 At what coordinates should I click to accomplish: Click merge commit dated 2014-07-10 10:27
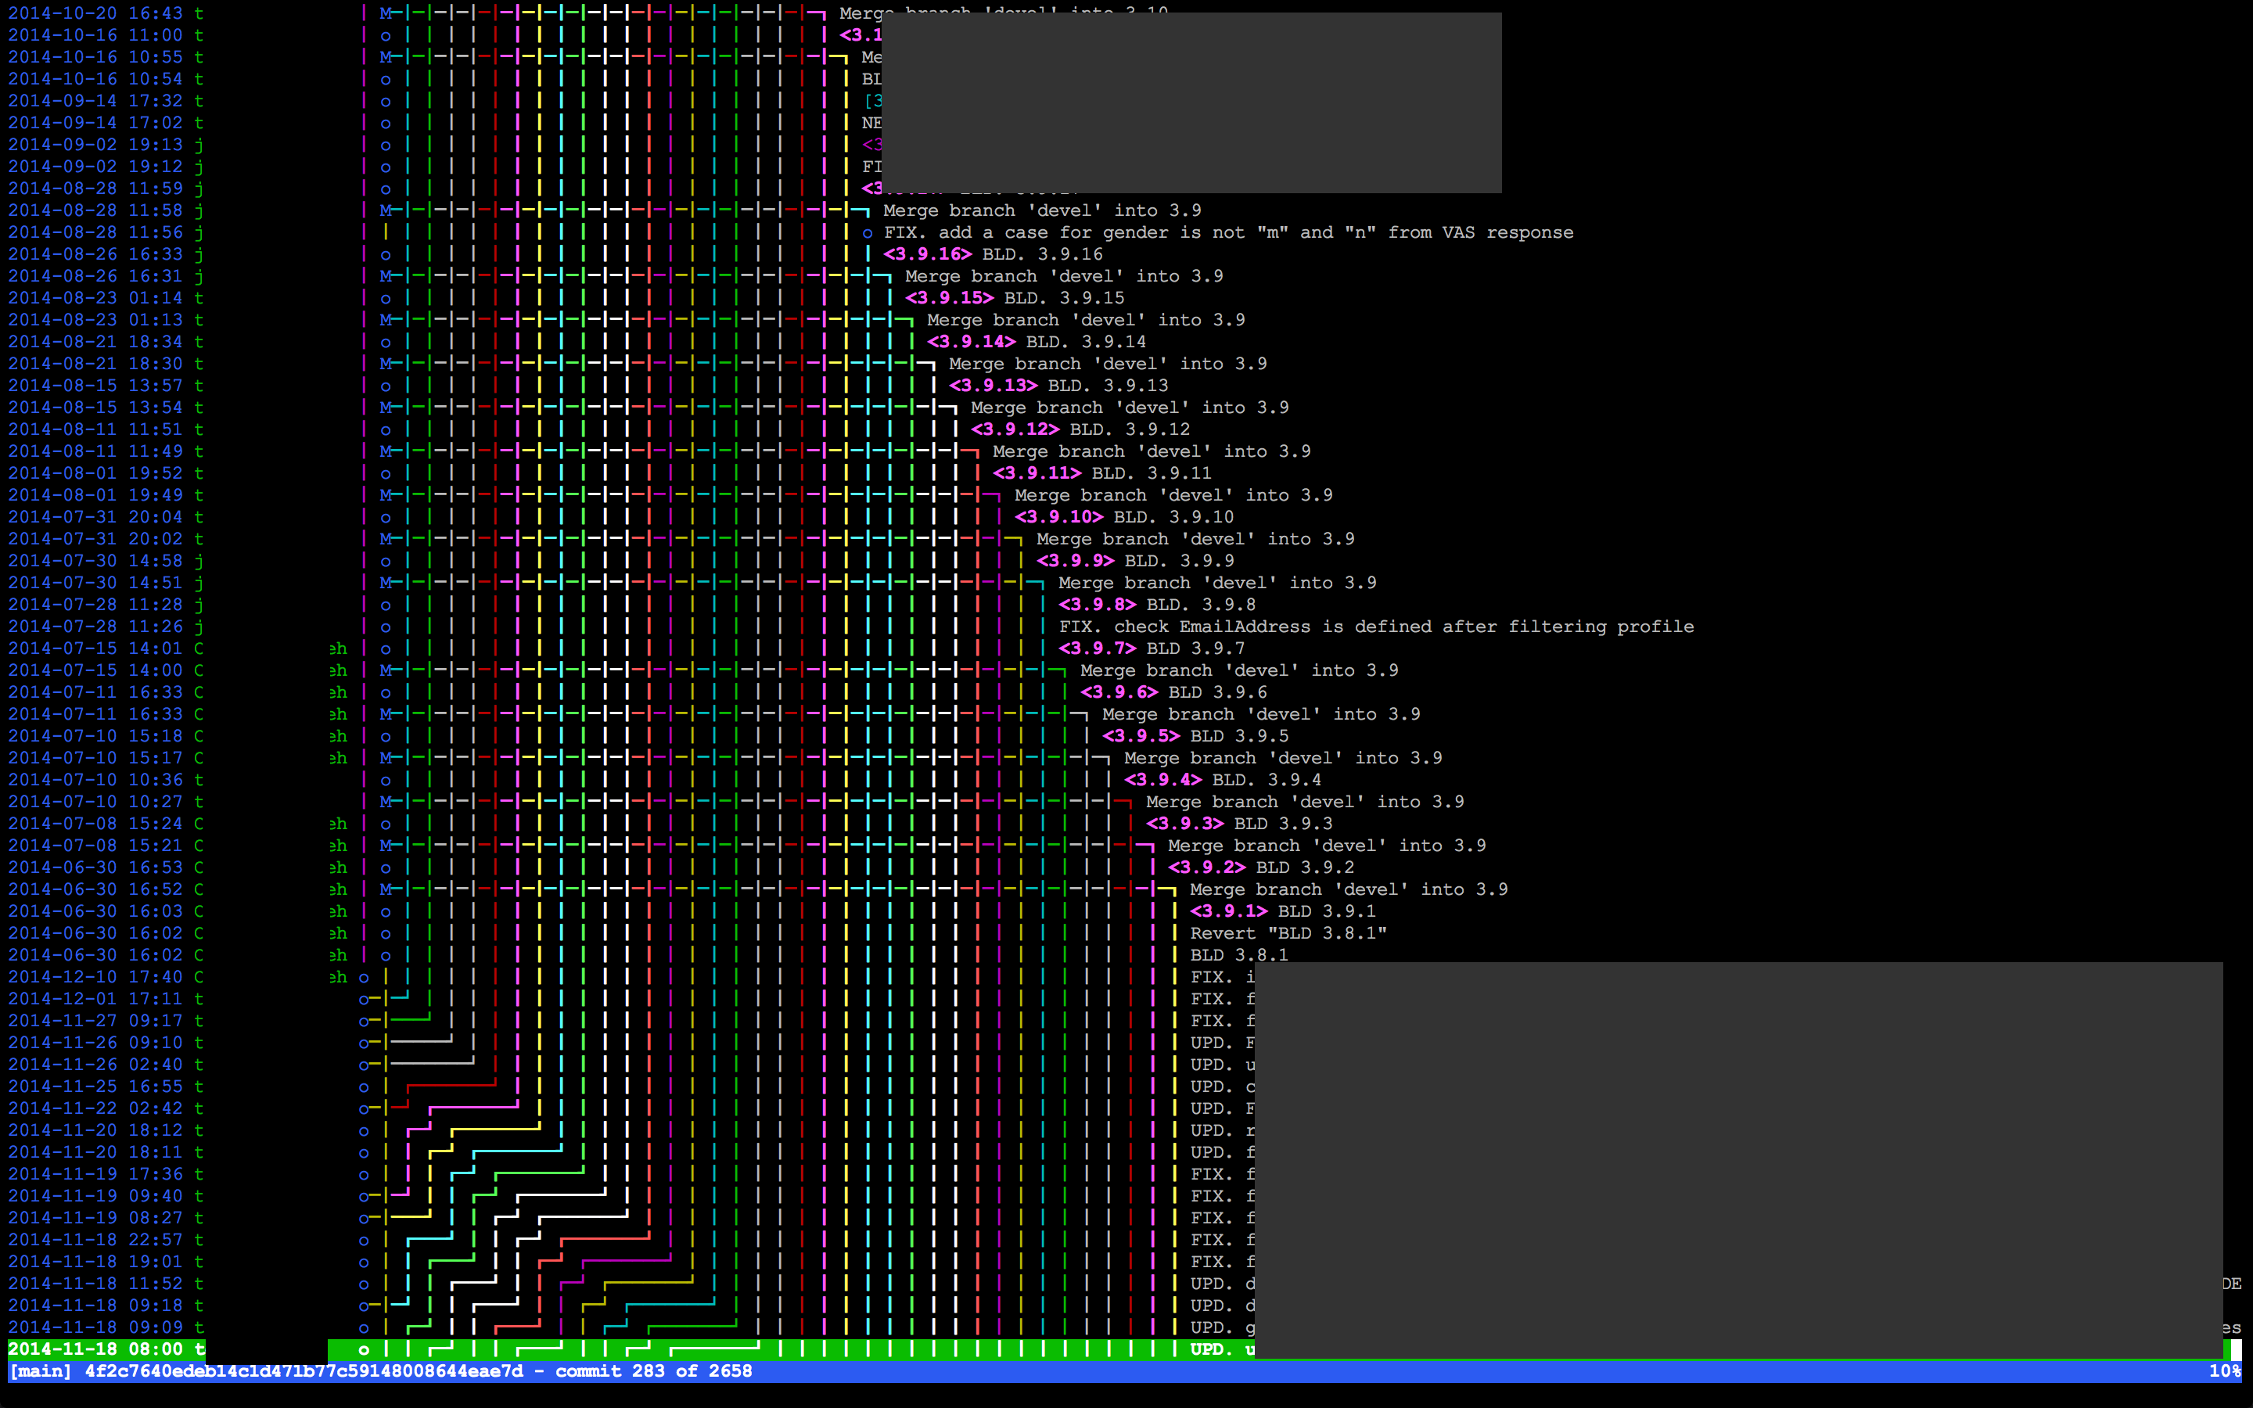point(1304,802)
